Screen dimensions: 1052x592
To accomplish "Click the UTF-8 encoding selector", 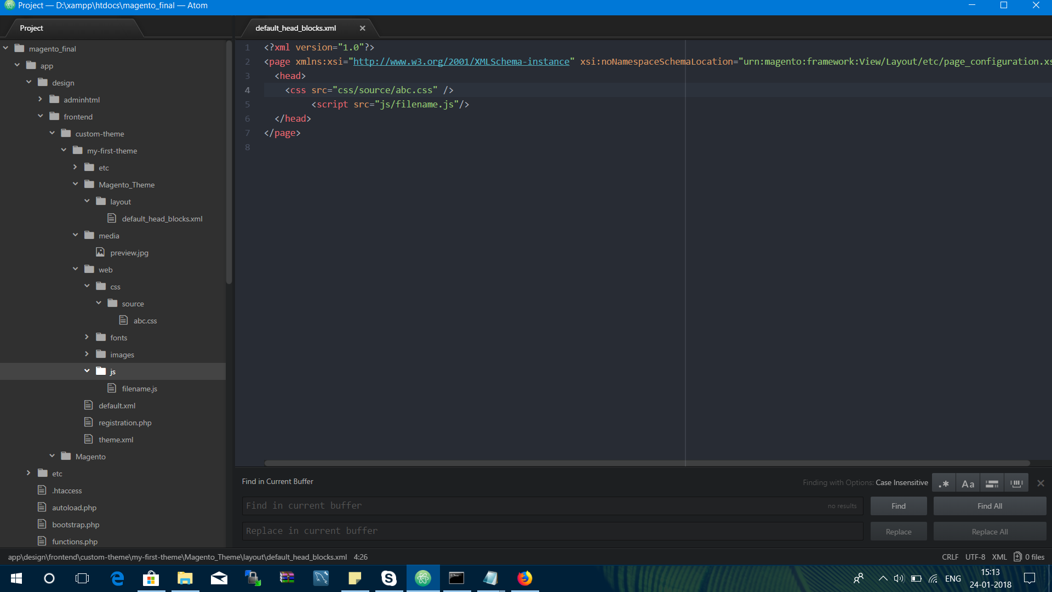I will click(x=975, y=557).
